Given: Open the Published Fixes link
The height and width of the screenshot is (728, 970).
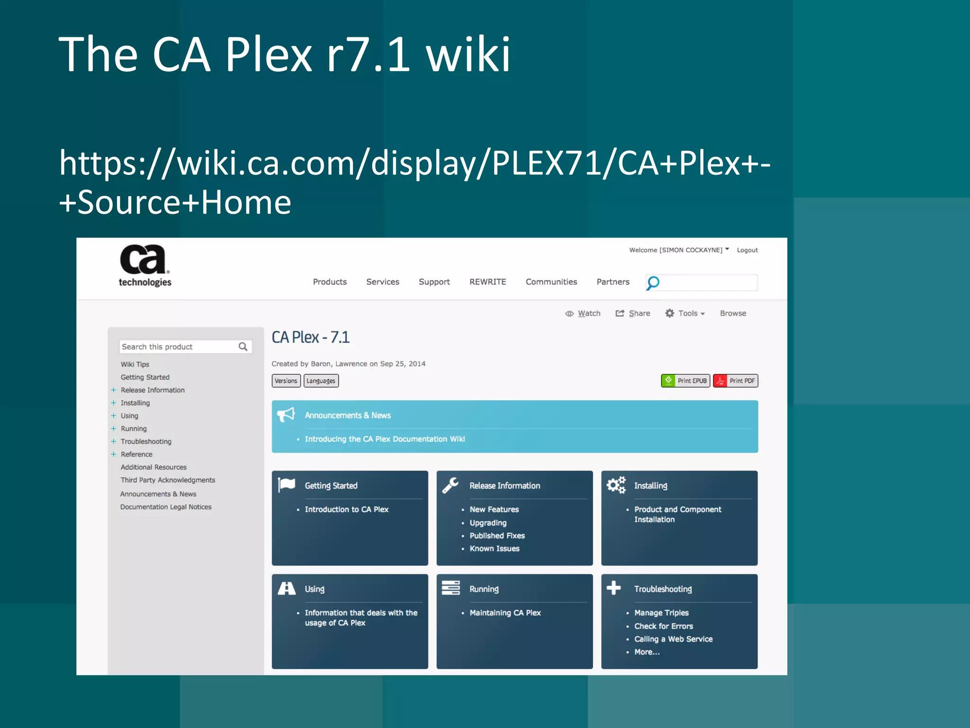Looking at the screenshot, I should 497,536.
